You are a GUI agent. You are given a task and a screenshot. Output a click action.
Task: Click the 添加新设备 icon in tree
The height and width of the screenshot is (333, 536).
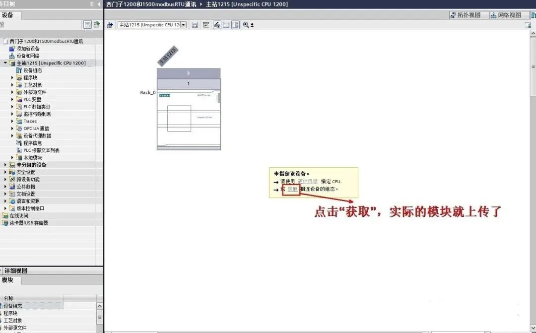[x=12, y=49]
